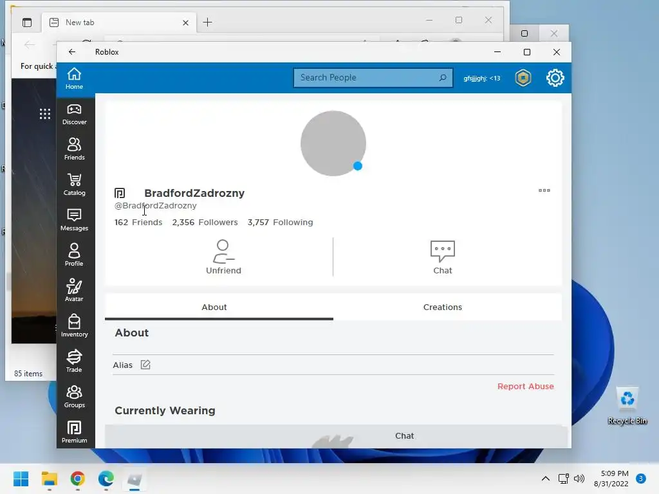The image size is (659, 494).
Task: Open the Inventory page
Action: coord(74,326)
